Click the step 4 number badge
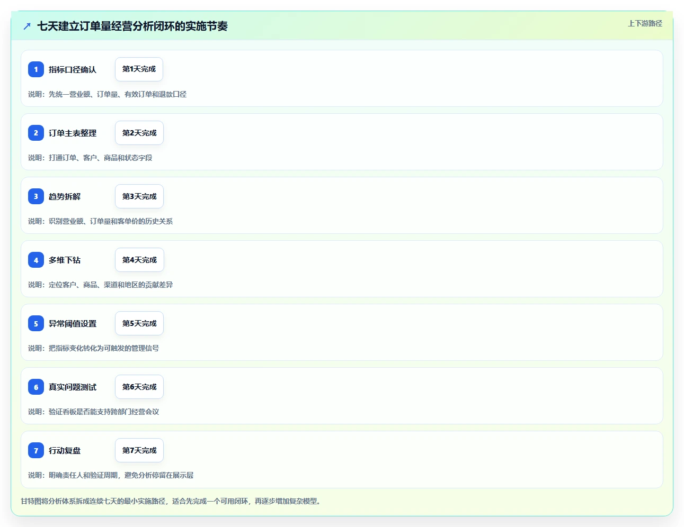The image size is (684, 527). coord(36,260)
